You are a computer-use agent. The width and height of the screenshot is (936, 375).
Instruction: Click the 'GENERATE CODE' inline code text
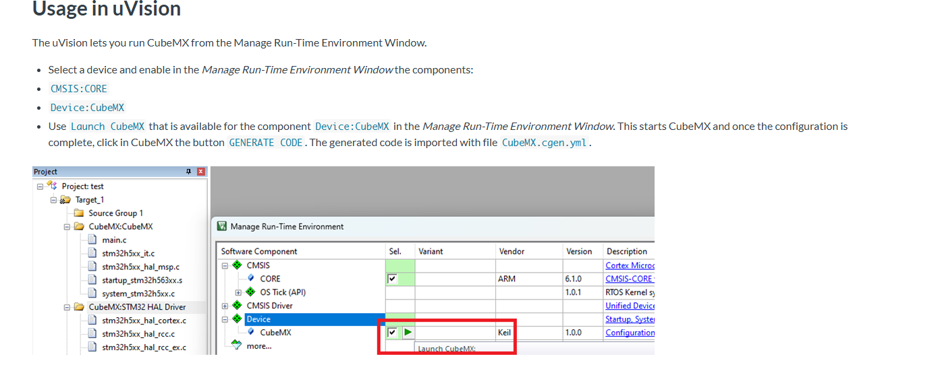point(266,143)
